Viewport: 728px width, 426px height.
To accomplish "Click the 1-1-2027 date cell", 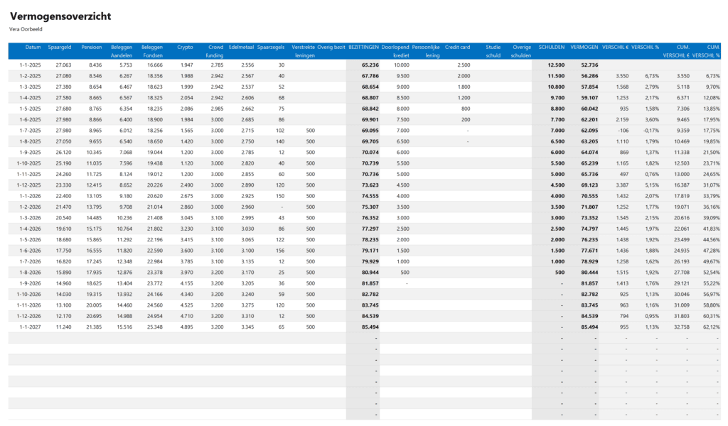I will coord(31,327).
